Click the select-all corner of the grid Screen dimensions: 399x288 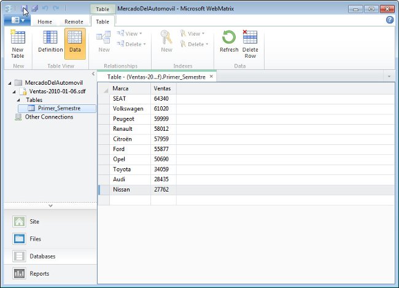click(104, 88)
